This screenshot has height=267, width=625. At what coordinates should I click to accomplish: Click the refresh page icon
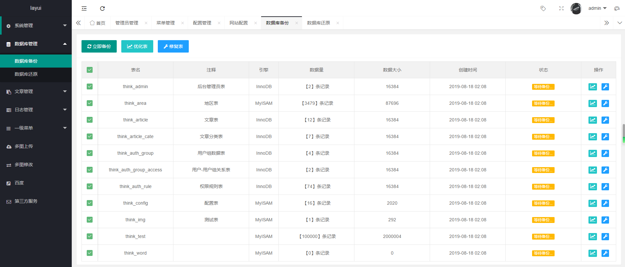point(102,8)
